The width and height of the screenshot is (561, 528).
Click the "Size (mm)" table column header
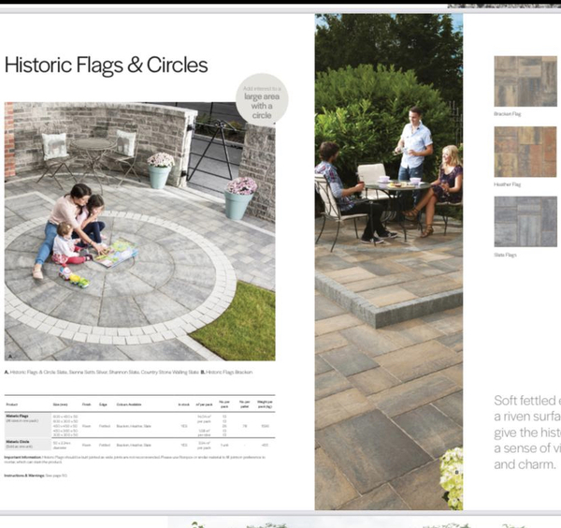point(60,404)
